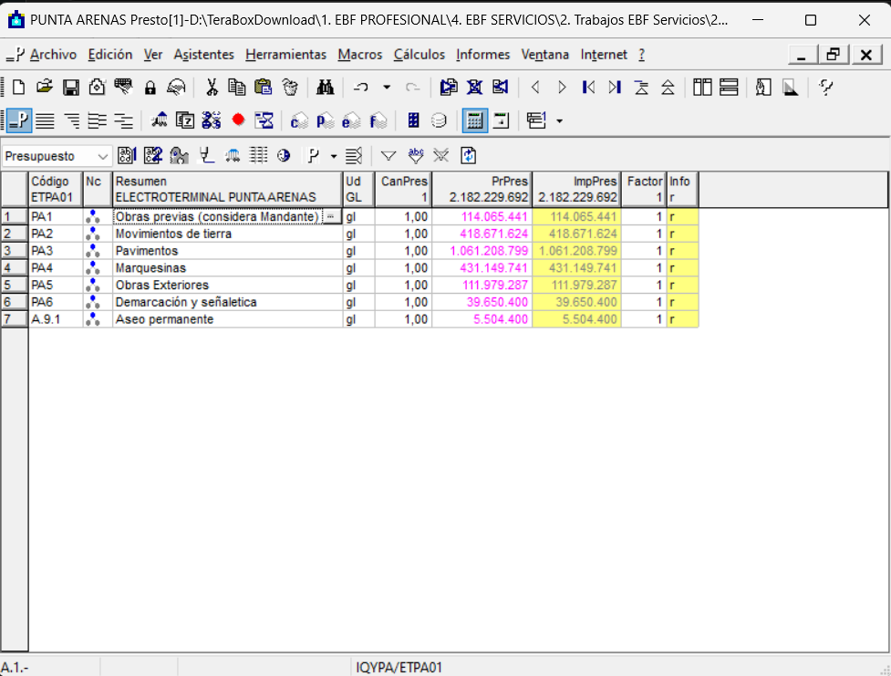Screen dimensions: 891x676
Task: Open the database cylinder icon
Action: [439, 120]
